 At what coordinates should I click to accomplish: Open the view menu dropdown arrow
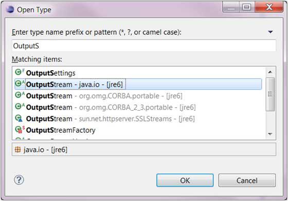coord(270,32)
